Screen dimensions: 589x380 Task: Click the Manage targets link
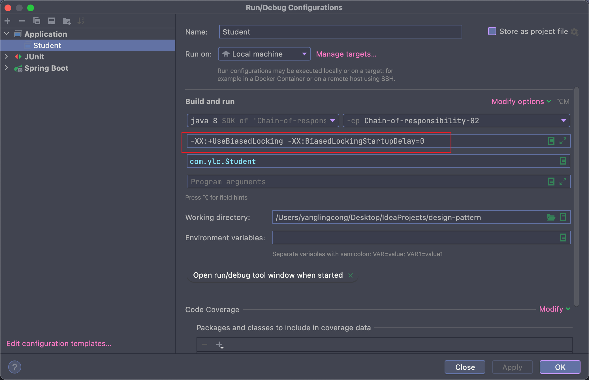pos(346,54)
